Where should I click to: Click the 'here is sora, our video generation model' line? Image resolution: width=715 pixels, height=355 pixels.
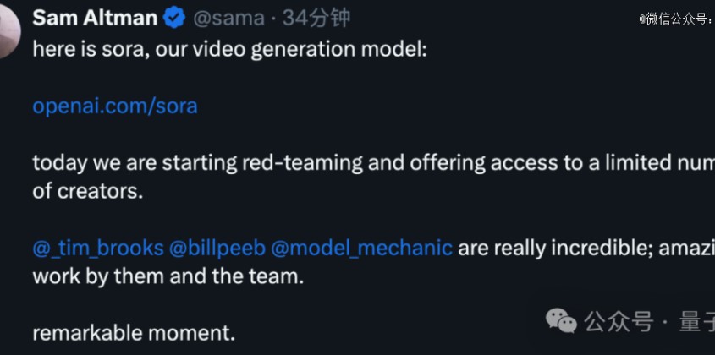230,50
